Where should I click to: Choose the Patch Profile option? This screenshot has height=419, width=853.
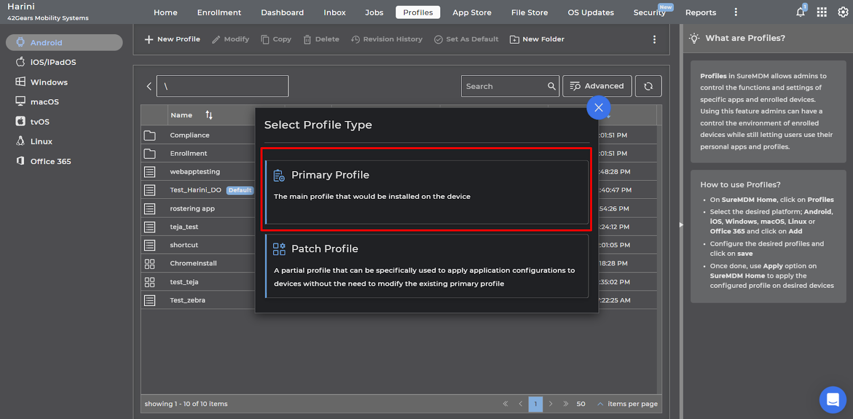426,266
